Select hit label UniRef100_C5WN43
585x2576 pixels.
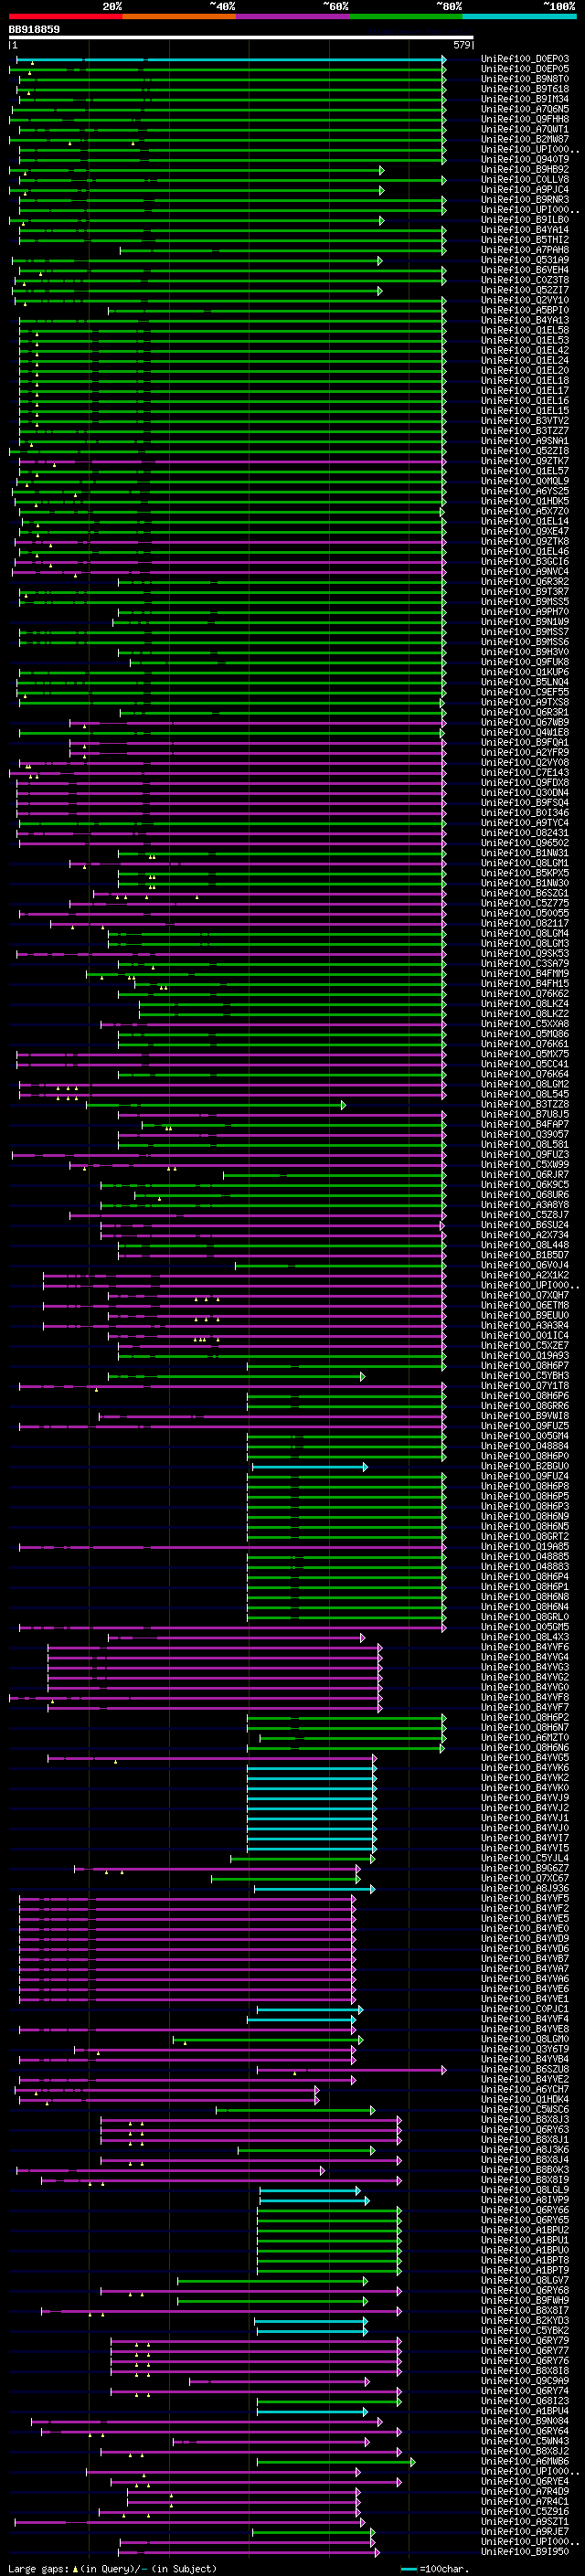pos(525,2442)
